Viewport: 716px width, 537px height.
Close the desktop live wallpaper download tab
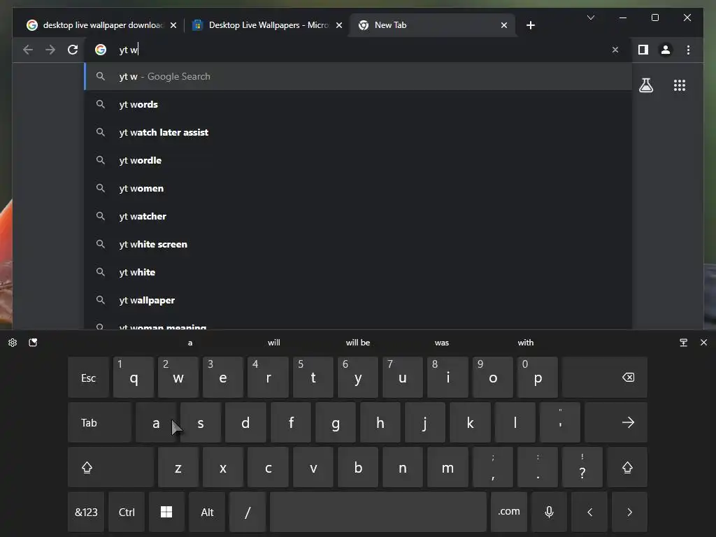tap(173, 25)
